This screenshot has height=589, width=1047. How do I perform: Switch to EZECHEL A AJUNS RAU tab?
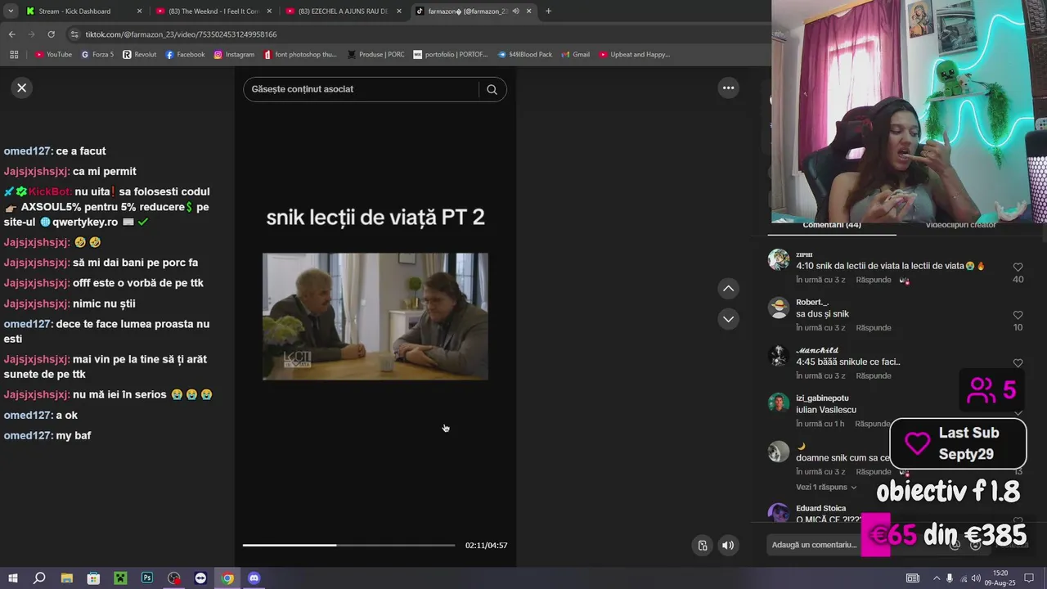[342, 11]
